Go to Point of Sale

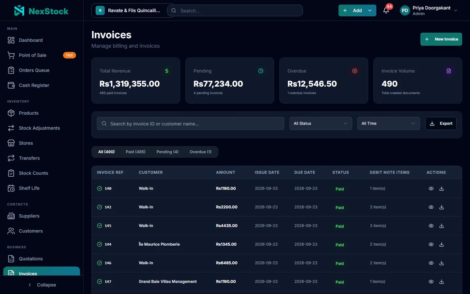pos(41,55)
